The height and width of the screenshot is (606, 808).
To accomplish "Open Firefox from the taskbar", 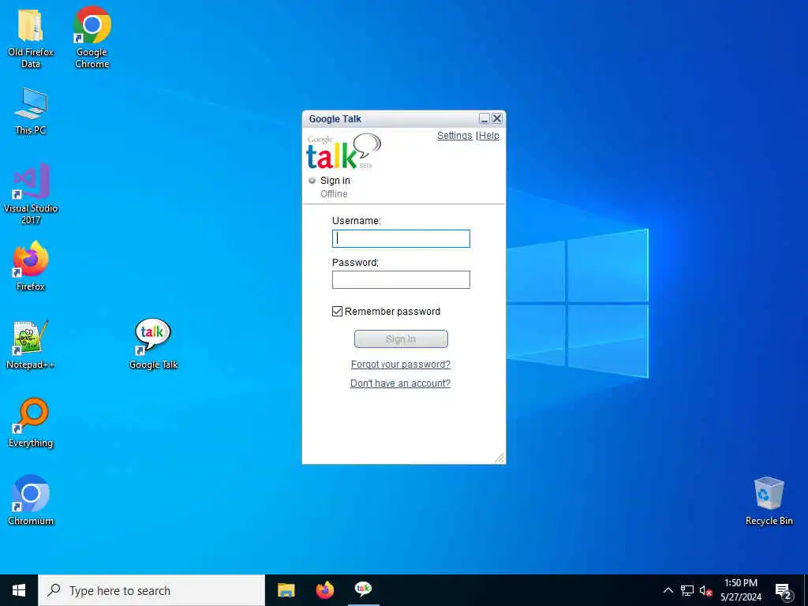I will pyautogui.click(x=324, y=590).
